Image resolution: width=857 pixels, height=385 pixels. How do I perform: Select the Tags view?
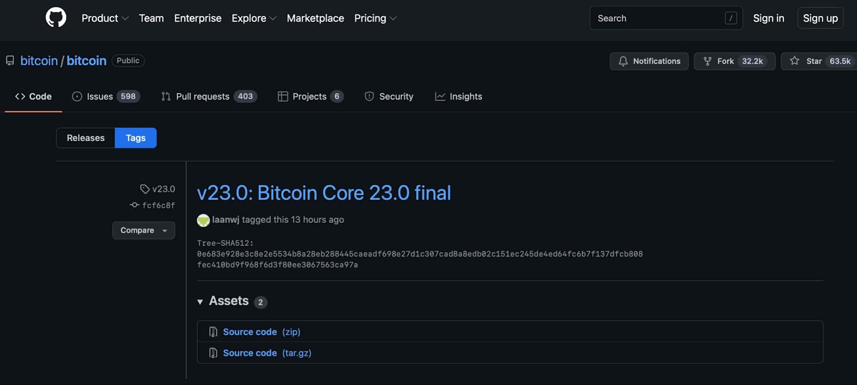[x=136, y=138]
